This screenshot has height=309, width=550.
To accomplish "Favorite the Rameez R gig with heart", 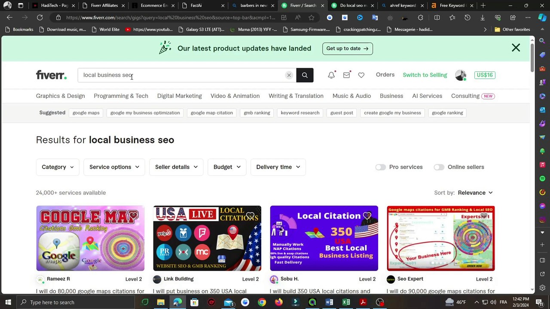I will coord(134,216).
